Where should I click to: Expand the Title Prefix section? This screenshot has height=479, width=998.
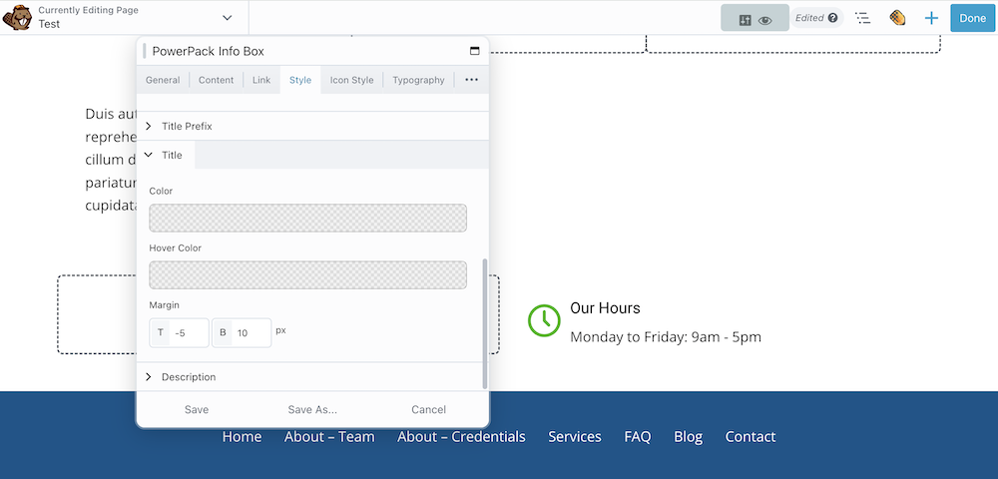click(x=187, y=126)
